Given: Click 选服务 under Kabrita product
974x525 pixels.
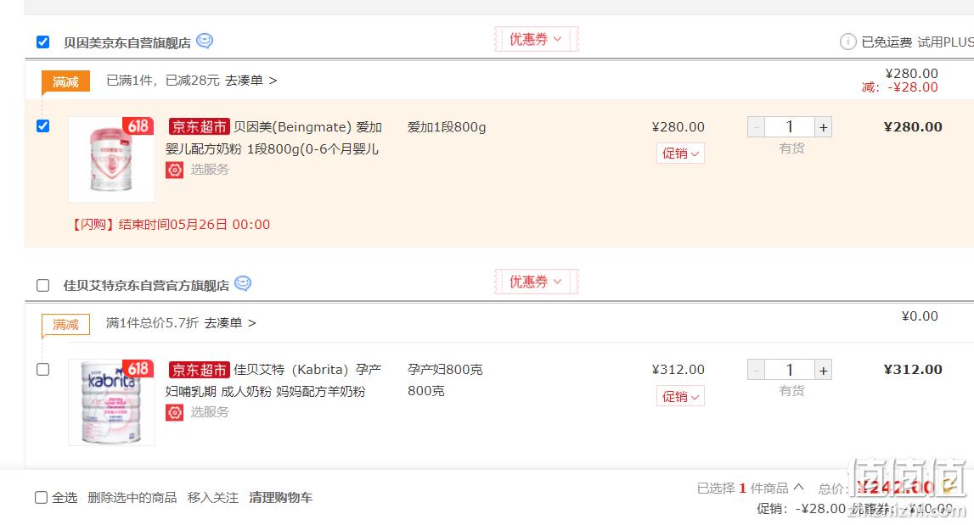Looking at the screenshot, I should click(x=210, y=412).
